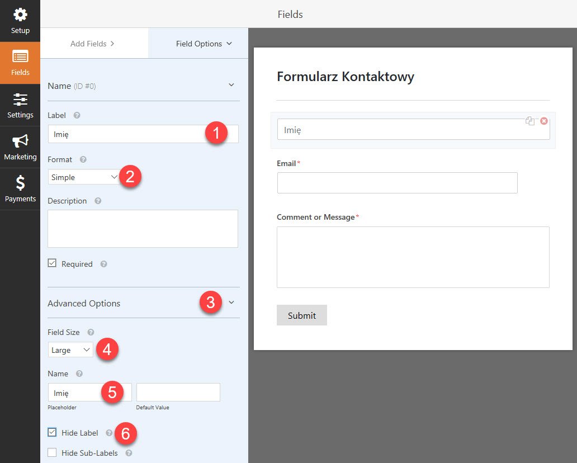577x463 pixels.
Task: Click the Advanced Options heading text
Action: [84, 303]
